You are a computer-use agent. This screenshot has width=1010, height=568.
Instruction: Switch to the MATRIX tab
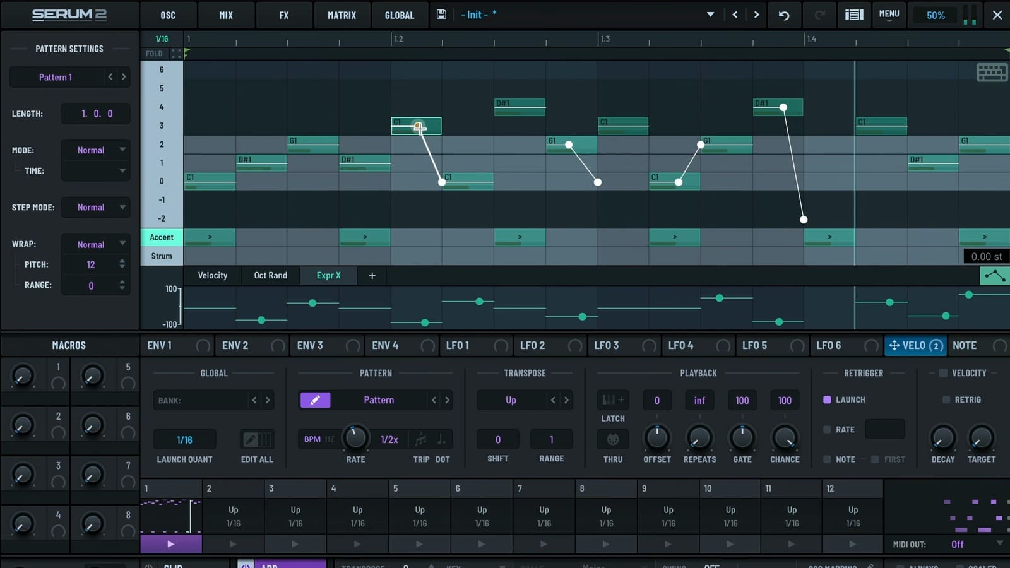[342, 15]
